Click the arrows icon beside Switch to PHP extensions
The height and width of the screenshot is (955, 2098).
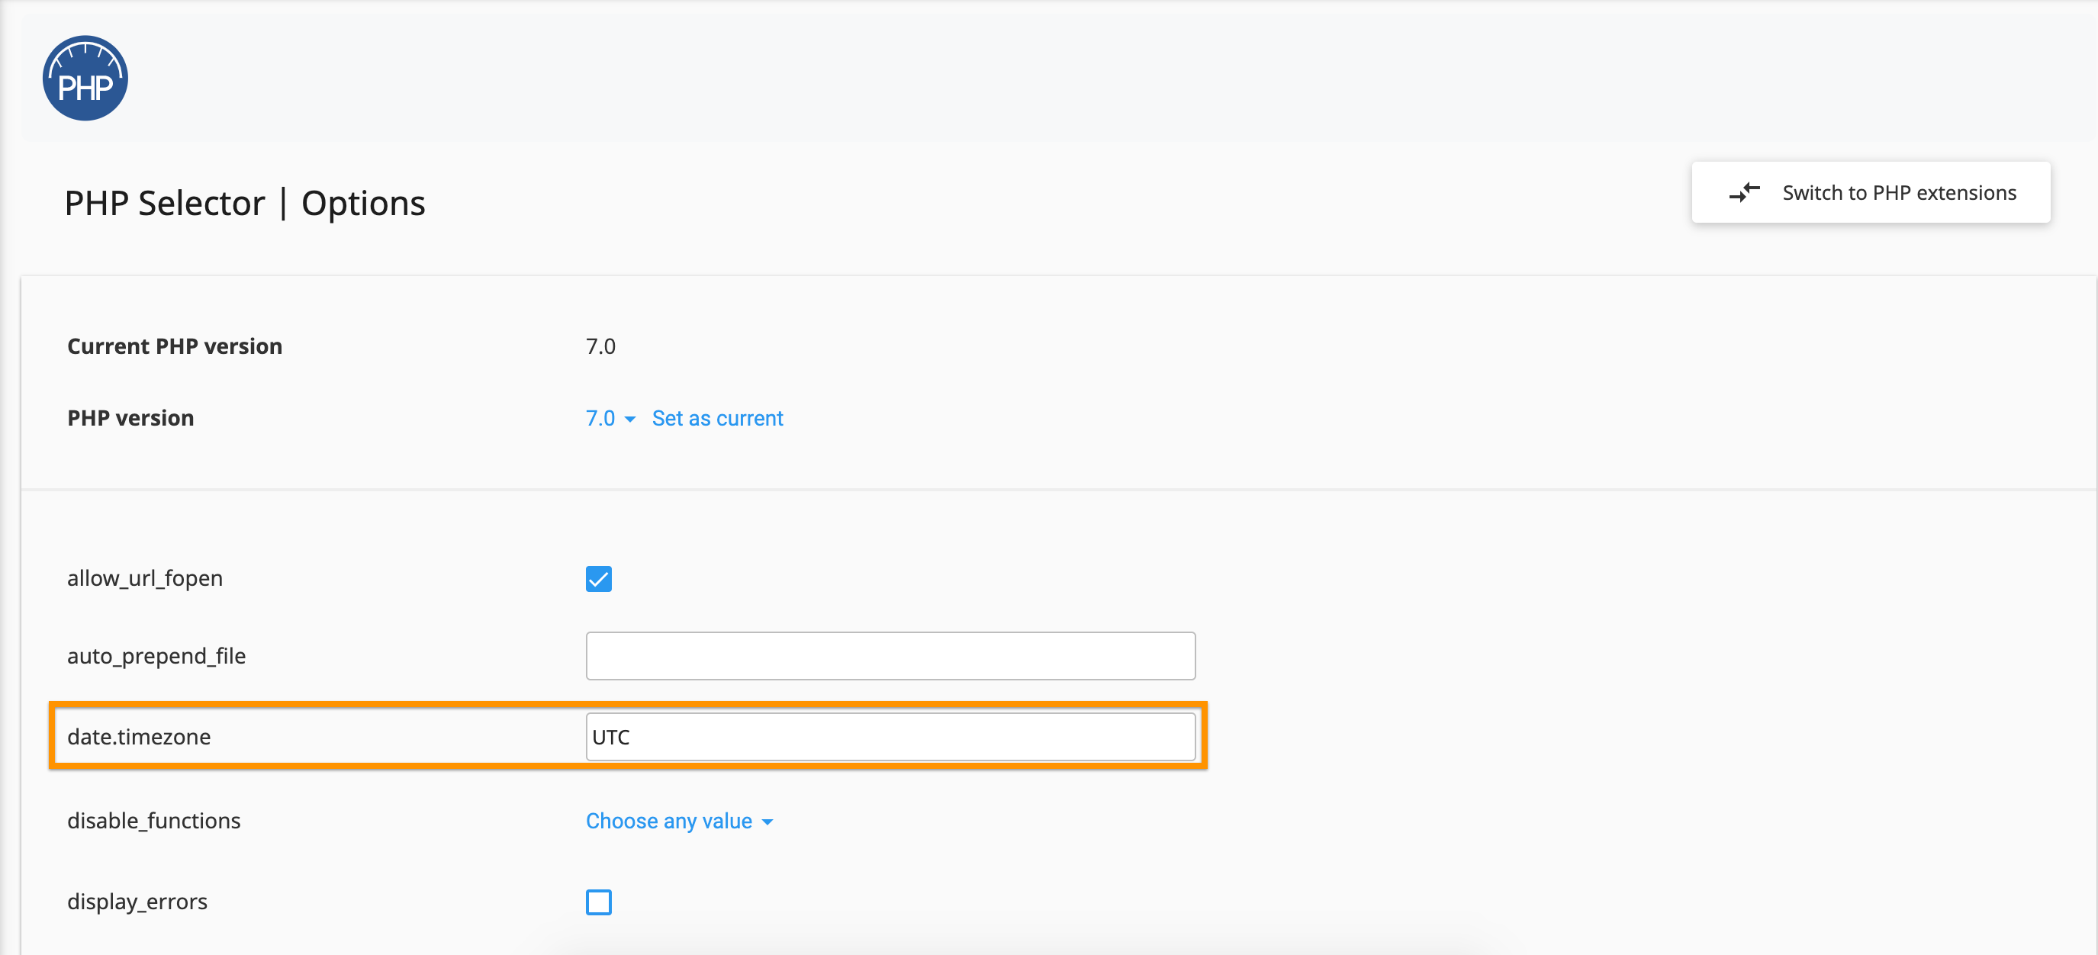(x=1746, y=192)
